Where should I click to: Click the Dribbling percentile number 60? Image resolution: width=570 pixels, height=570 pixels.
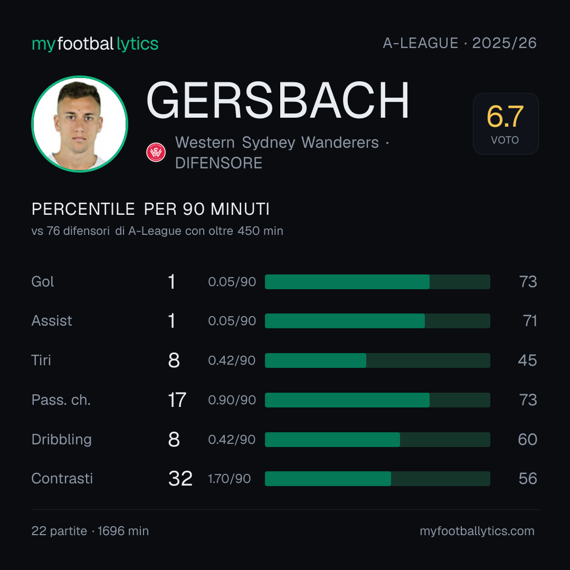tap(527, 440)
